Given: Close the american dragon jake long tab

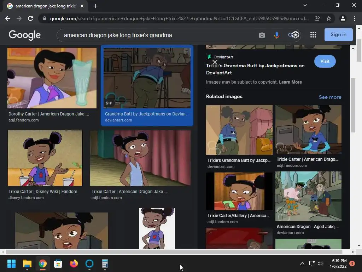Looking at the screenshot, I should (82, 6).
